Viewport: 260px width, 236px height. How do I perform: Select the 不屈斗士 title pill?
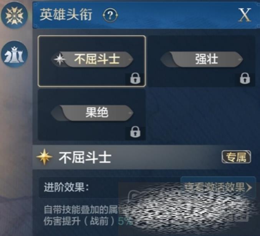pyautogui.click(x=92, y=59)
